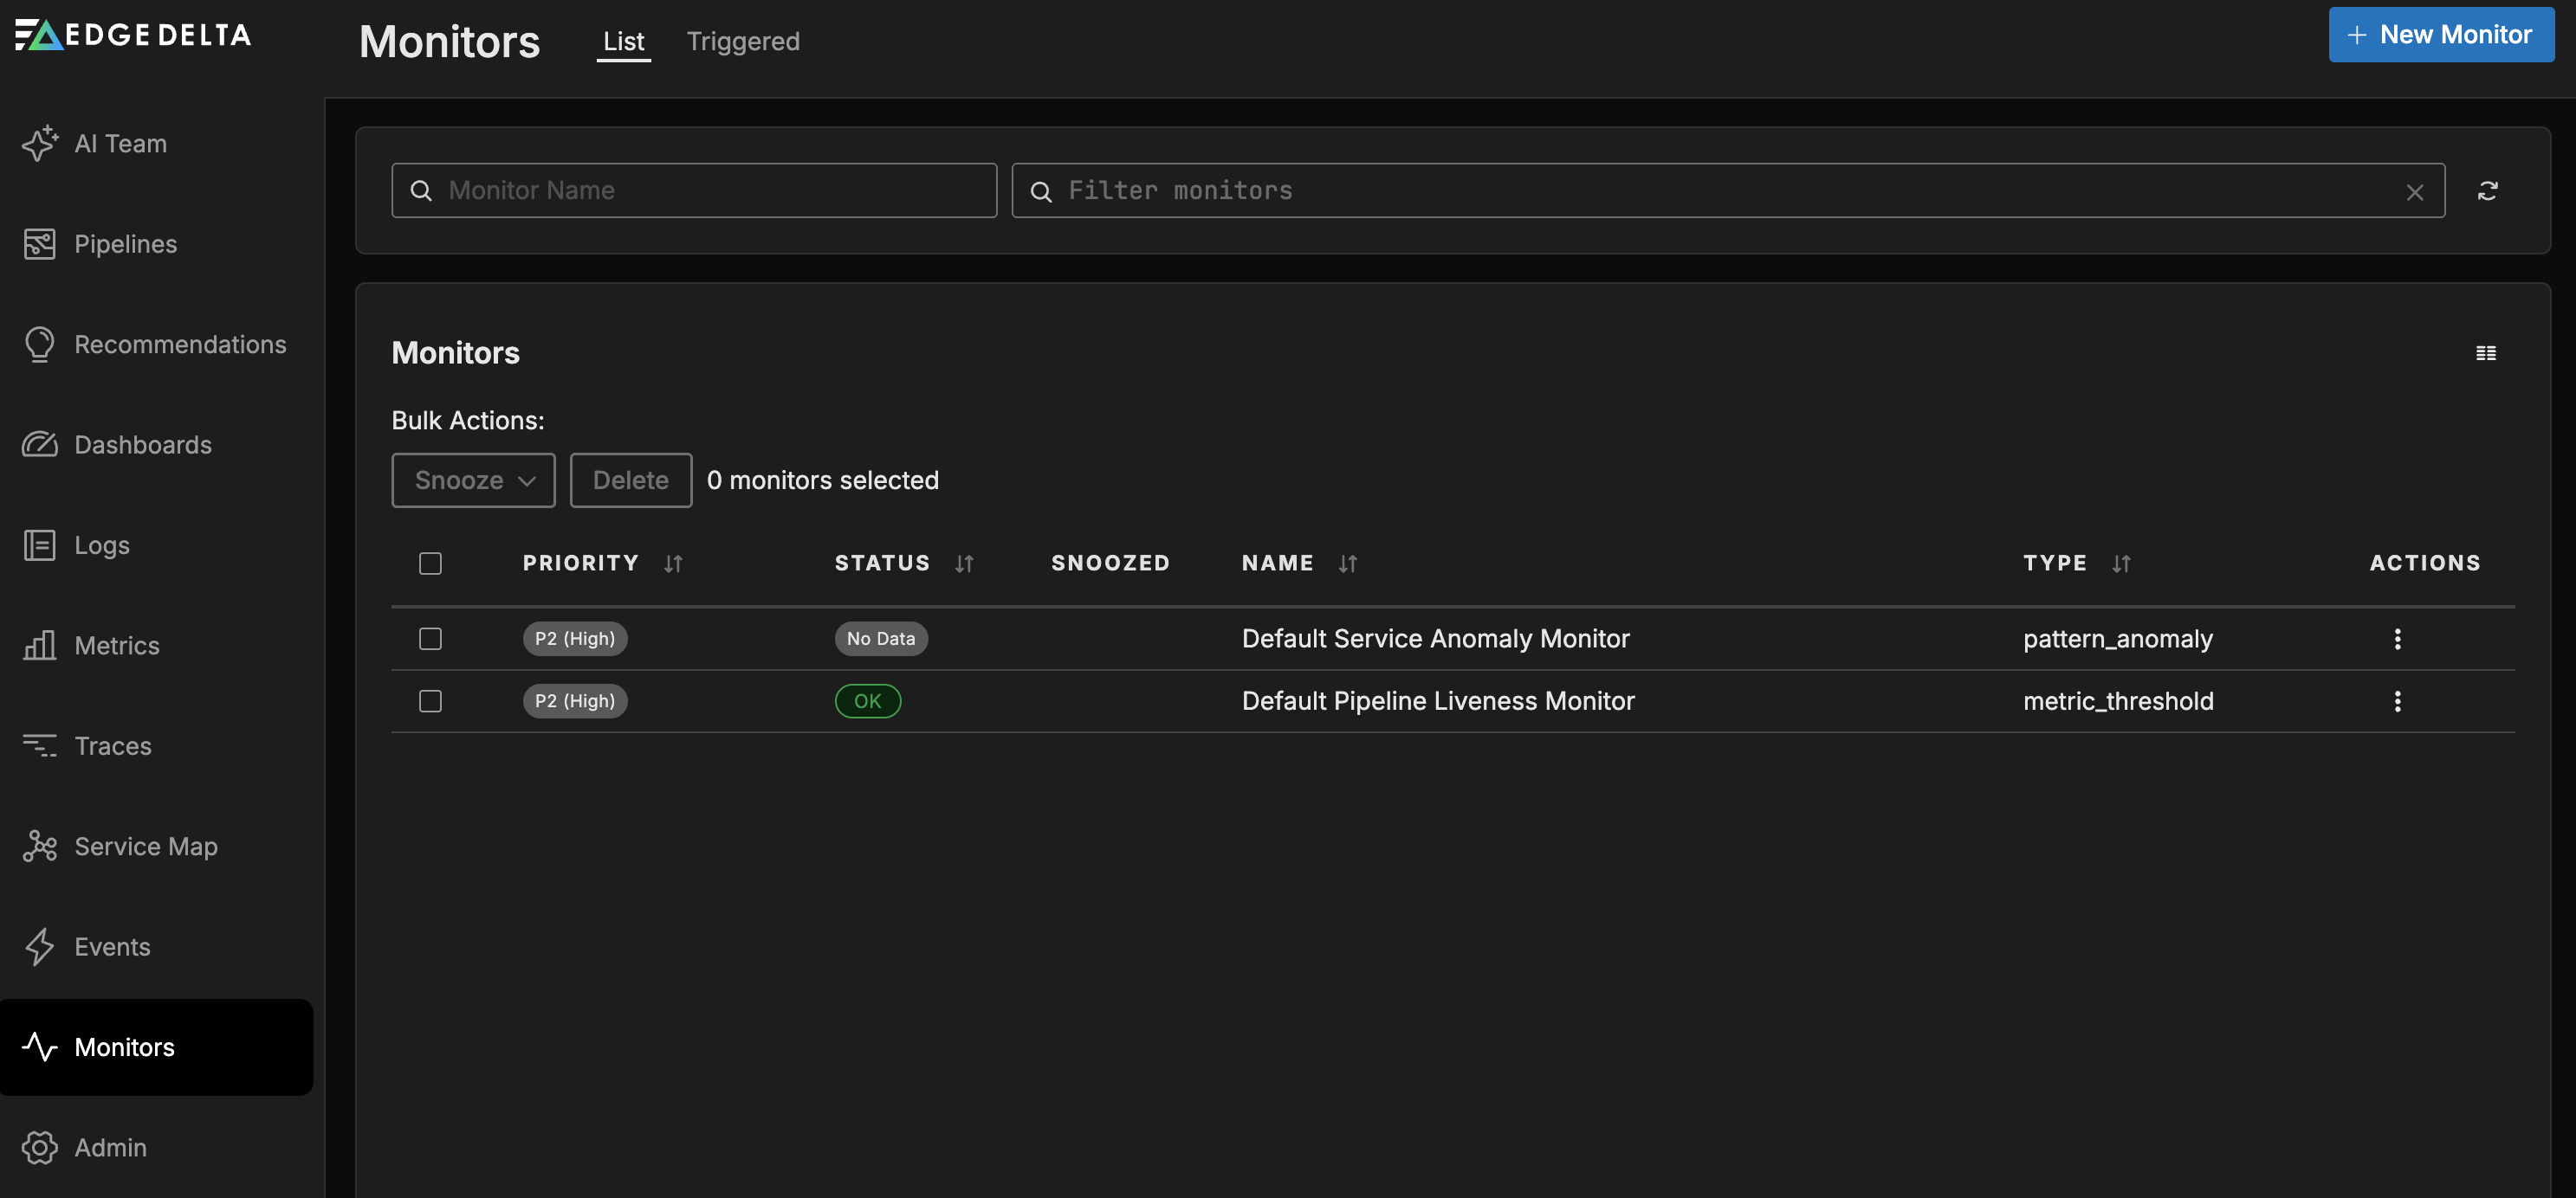Check the Default Pipeline Liveness Monitor row
The width and height of the screenshot is (2576, 1198).
[x=430, y=700]
